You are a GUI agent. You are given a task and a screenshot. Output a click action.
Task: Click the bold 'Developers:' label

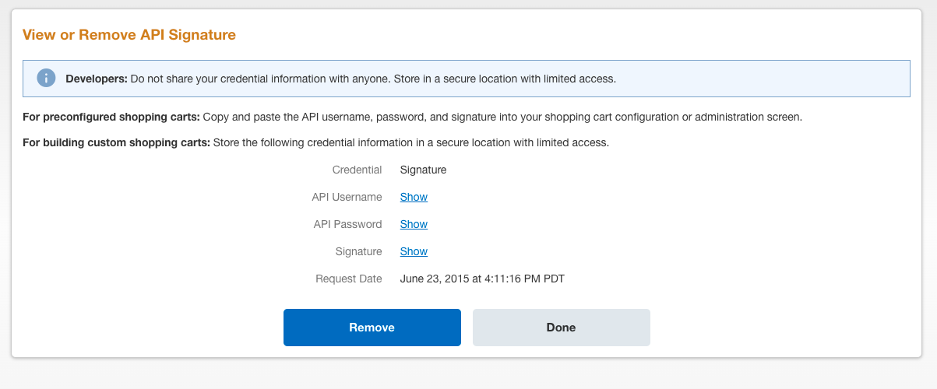[x=96, y=79]
